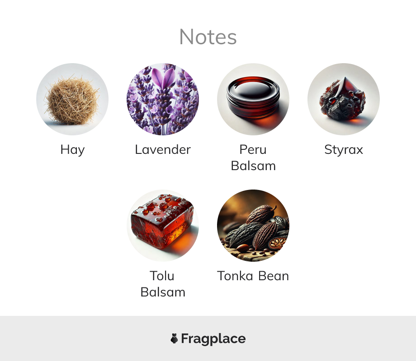Image resolution: width=416 pixels, height=361 pixels.
Task: Select the Tolu Balsam amber block image
Action: point(163,225)
